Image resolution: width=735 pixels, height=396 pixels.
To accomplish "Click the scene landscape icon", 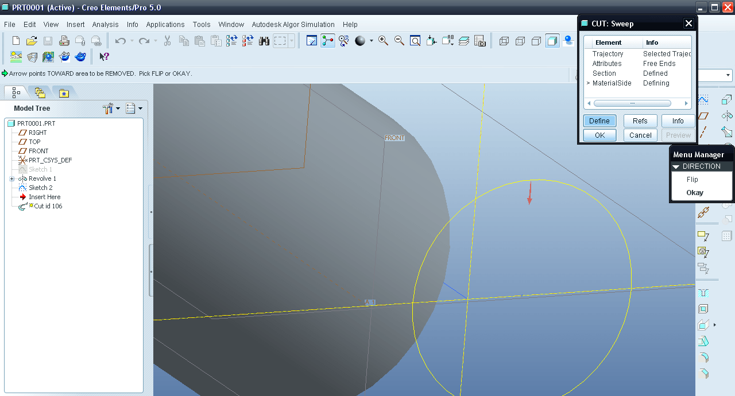I will tap(16, 57).
